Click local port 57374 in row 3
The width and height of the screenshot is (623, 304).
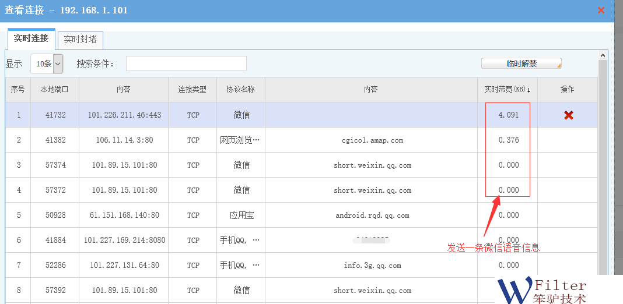click(55, 165)
